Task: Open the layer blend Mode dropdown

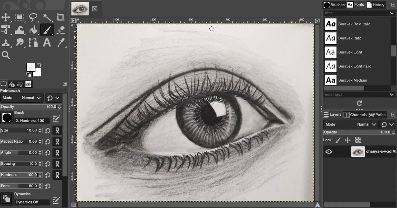Action: [367, 124]
